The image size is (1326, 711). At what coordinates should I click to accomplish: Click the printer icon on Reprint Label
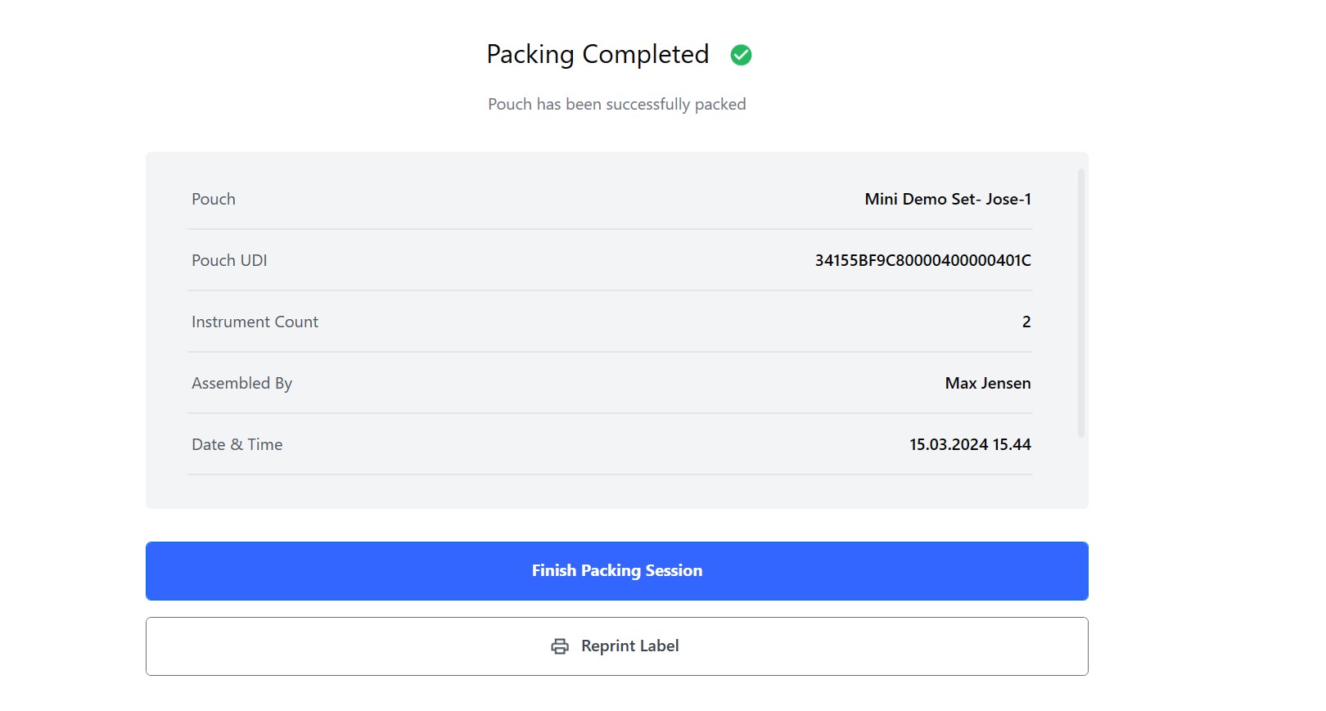560,646
